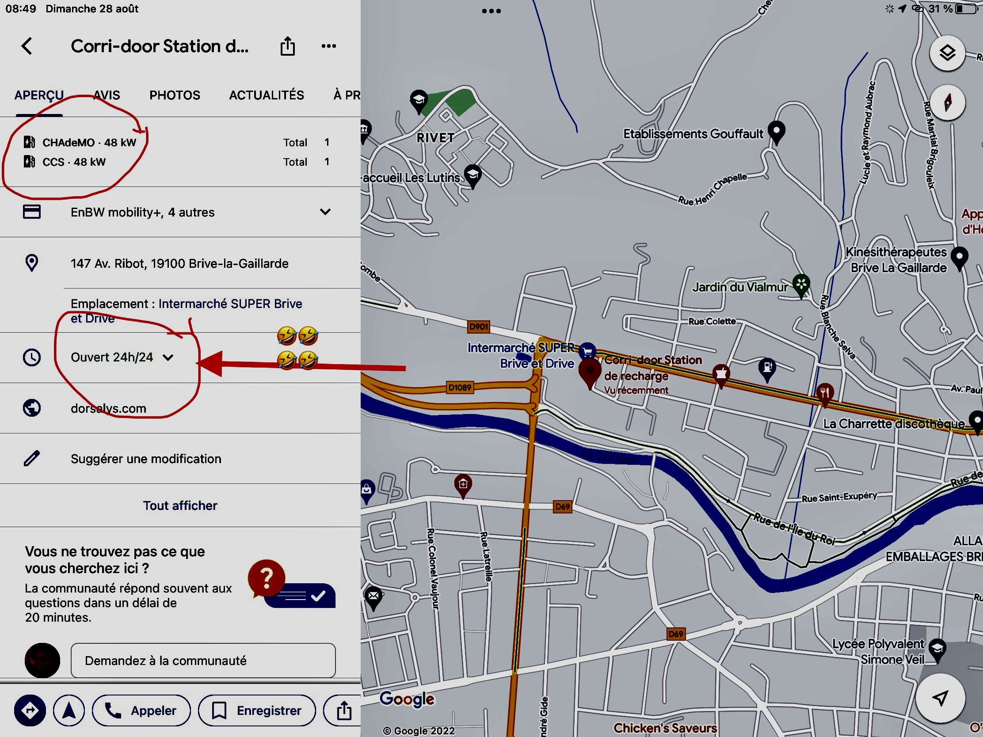Open the map layers button
The image size is (983, 737).
click(947, 53)
